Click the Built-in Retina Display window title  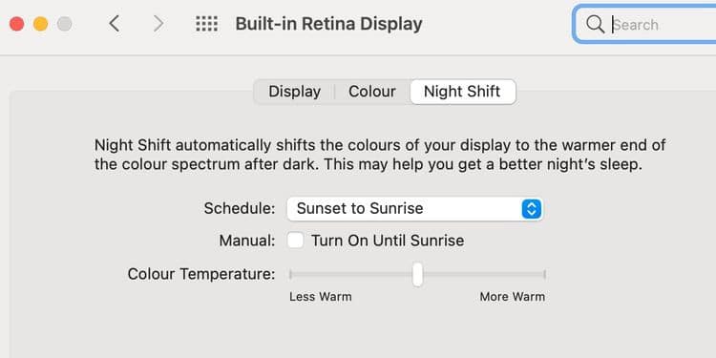pos(328,24)
